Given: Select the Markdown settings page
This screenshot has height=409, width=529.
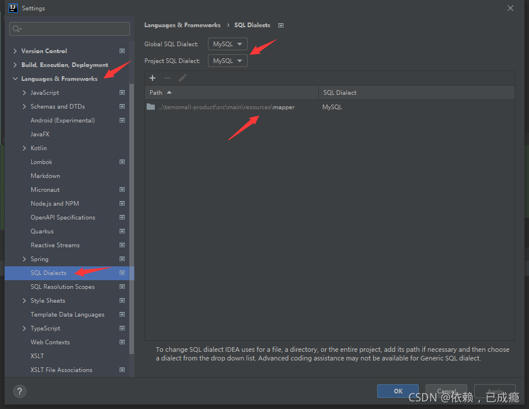Looking at the screenshot, I should coord(45,176).
